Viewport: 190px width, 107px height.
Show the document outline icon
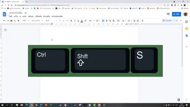(x=5, y=30)
